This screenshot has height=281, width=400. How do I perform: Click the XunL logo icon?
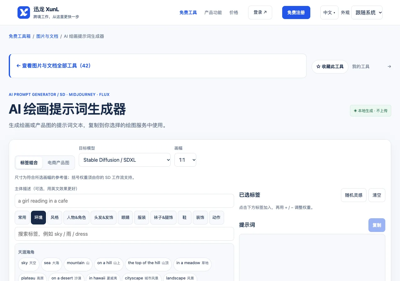tap(24, 12)
